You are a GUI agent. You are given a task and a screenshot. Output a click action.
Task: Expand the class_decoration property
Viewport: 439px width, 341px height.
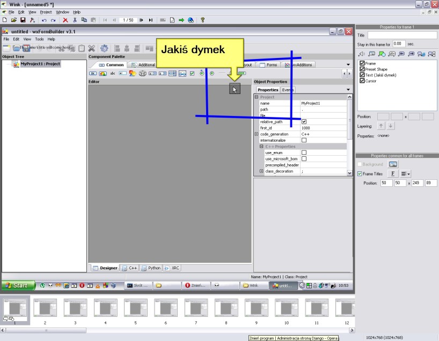pos(261,171)
